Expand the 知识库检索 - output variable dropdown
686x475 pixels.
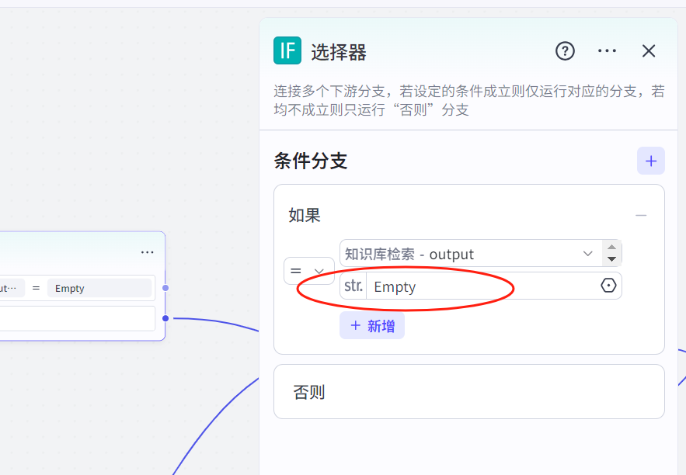point(587,254)
